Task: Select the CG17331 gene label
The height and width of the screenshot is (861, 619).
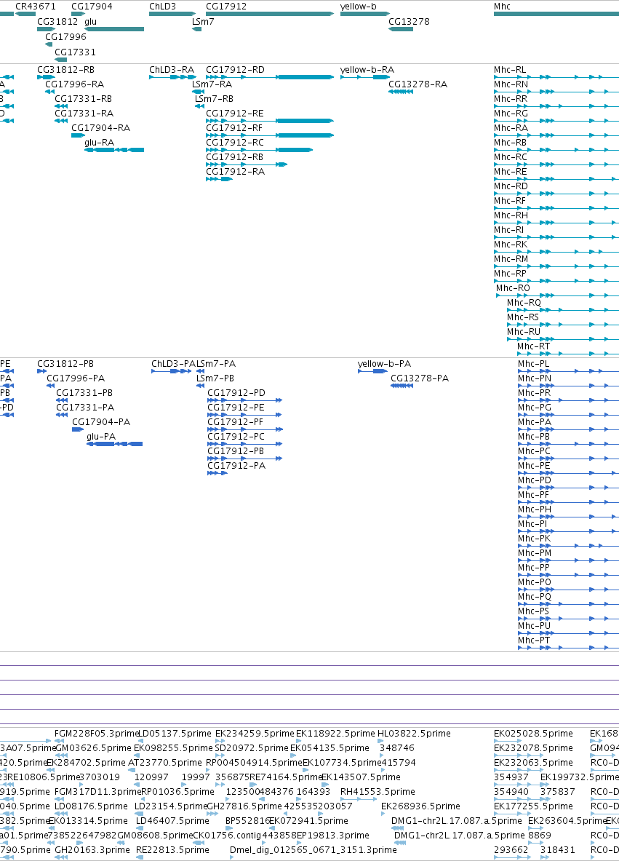Action: [x=75, y=52]
